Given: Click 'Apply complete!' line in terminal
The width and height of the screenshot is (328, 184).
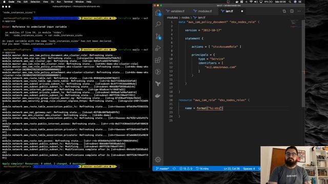Looking at the screenshot, I should pos(44,164).
